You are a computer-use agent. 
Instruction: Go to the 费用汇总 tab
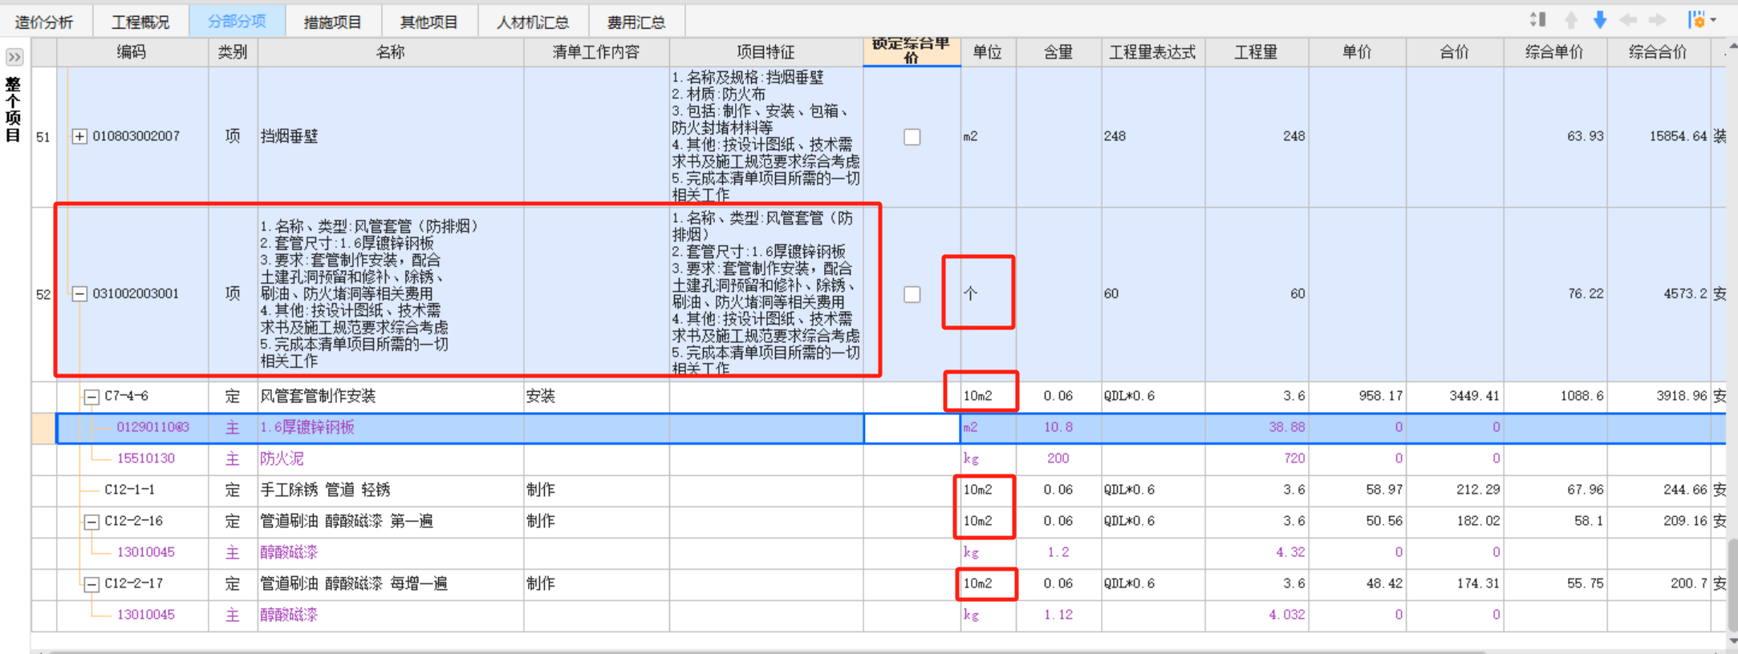636,22
